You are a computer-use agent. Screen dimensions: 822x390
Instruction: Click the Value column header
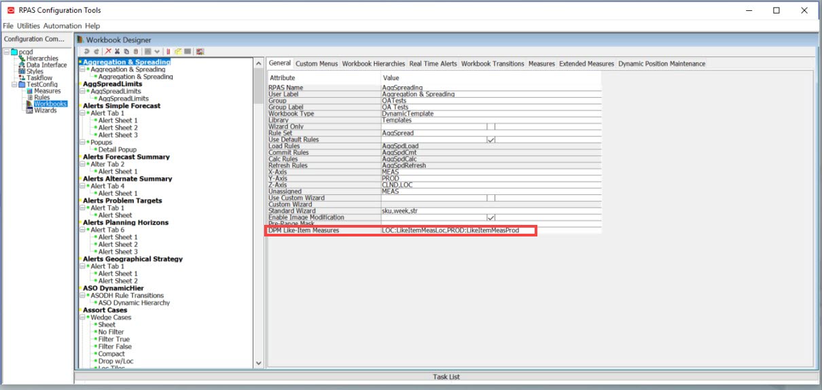pos(491,77)
